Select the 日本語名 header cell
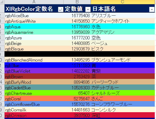 [x=123, y=8]
